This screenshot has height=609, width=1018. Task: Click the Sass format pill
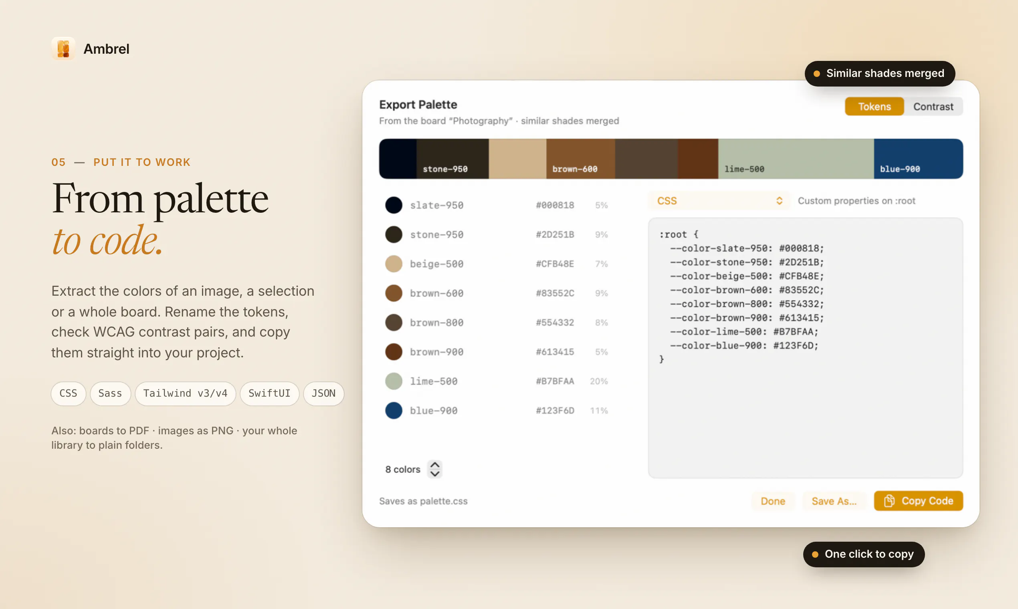pyautogui.click(x=110, y=393)
